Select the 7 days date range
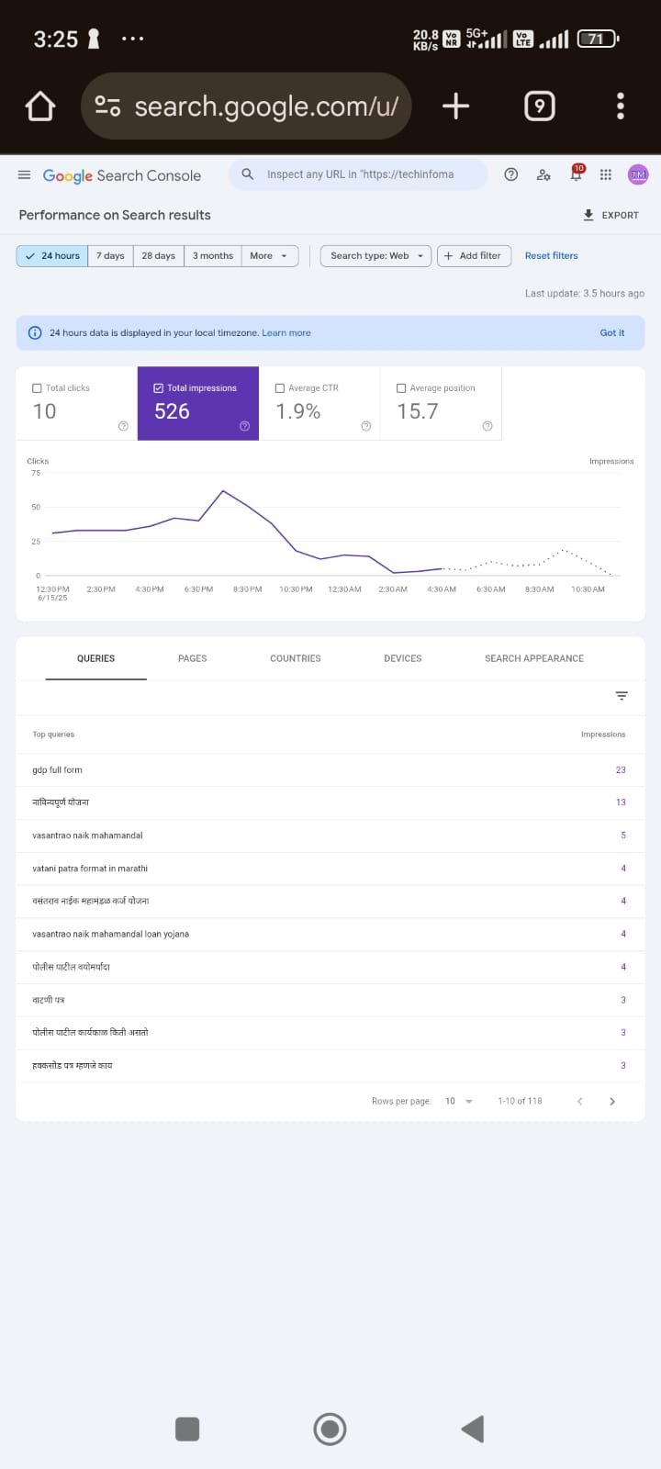661x1469 pixels. (110, 256)
